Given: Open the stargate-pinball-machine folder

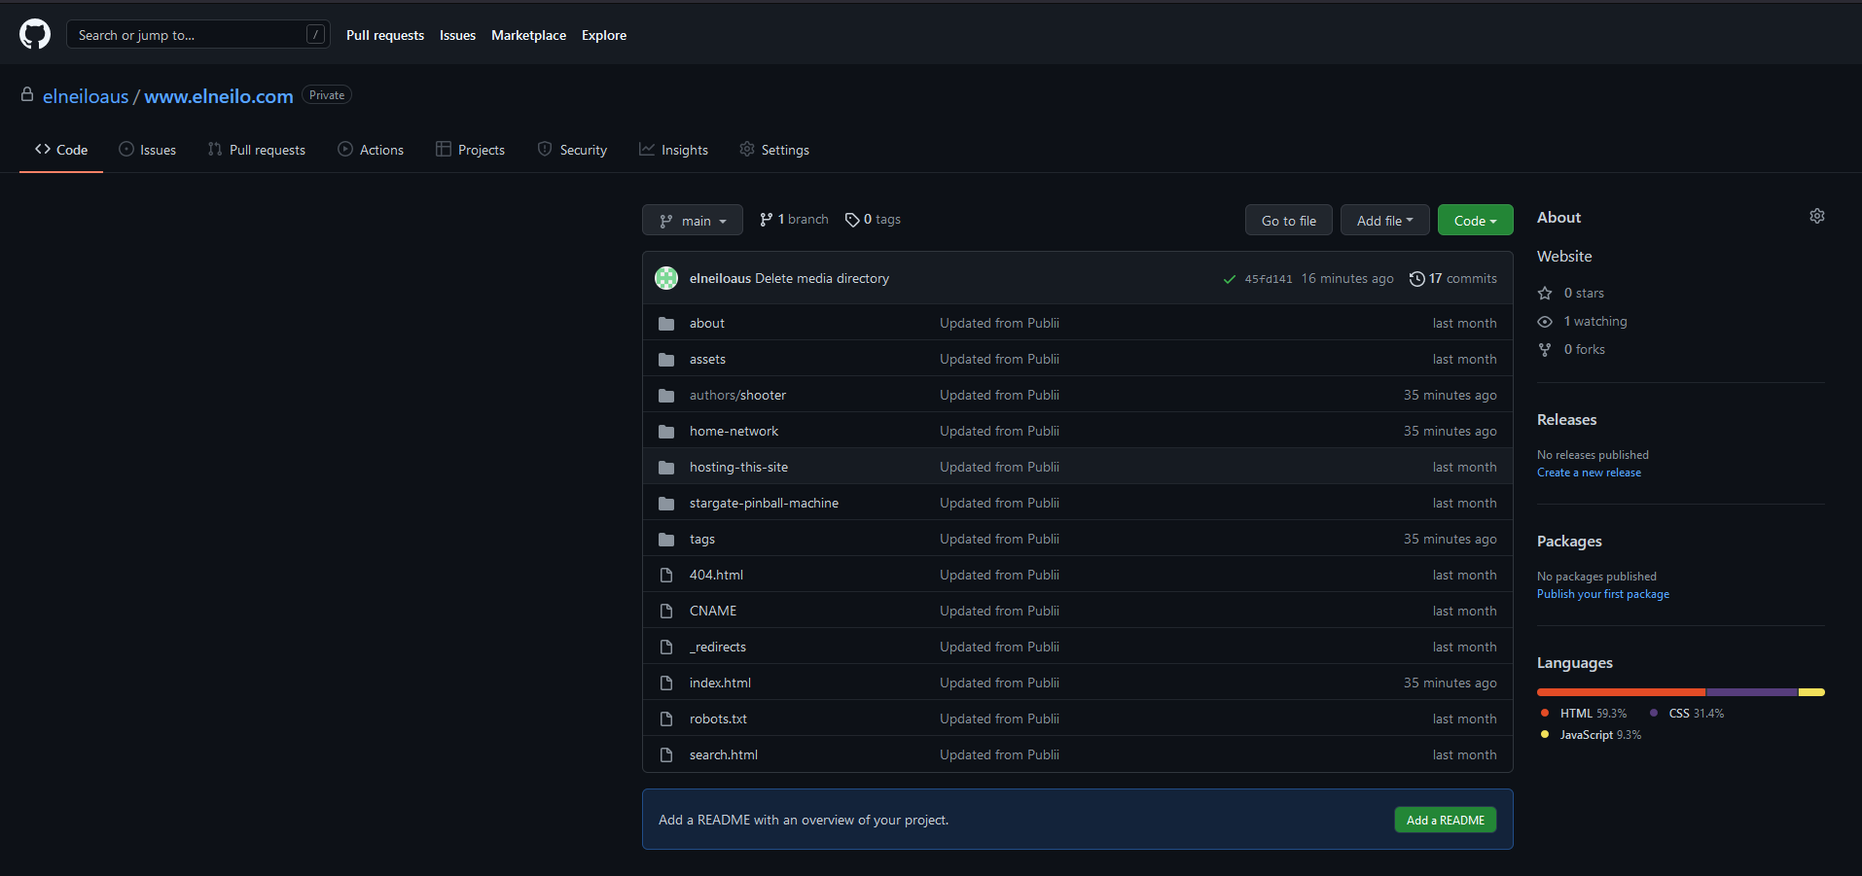Looking at the screenshot, I should point(763,503).
